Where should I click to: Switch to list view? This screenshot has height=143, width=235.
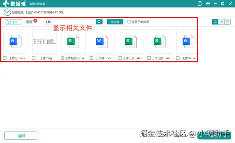click(x=221, y=22)
